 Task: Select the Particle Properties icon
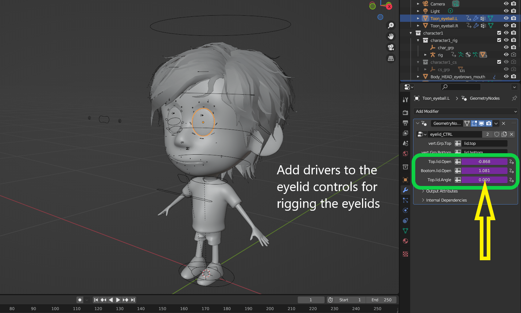click(405, 200)
